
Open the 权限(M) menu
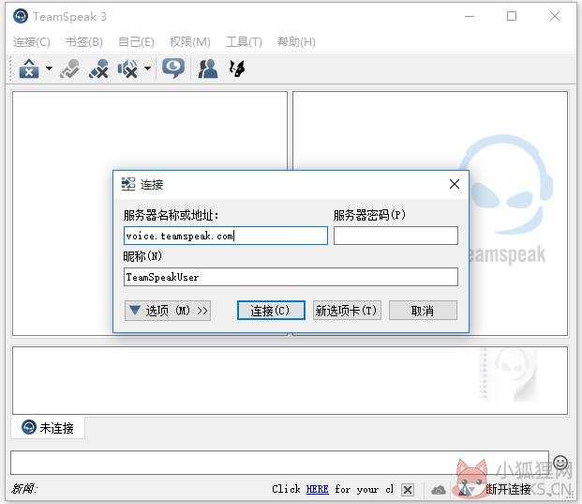(x=190, y=42)
